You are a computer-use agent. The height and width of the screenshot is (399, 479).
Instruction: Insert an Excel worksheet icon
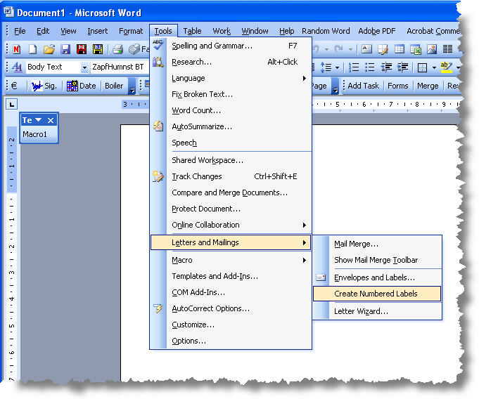coord(416,49)
